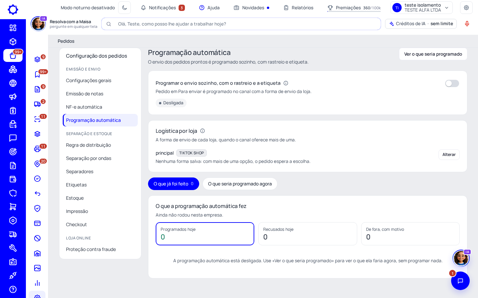Viewport: 478px width, 298px height.
Task: Click Ver o que seria programado button
Action: (x=433, y=54)
